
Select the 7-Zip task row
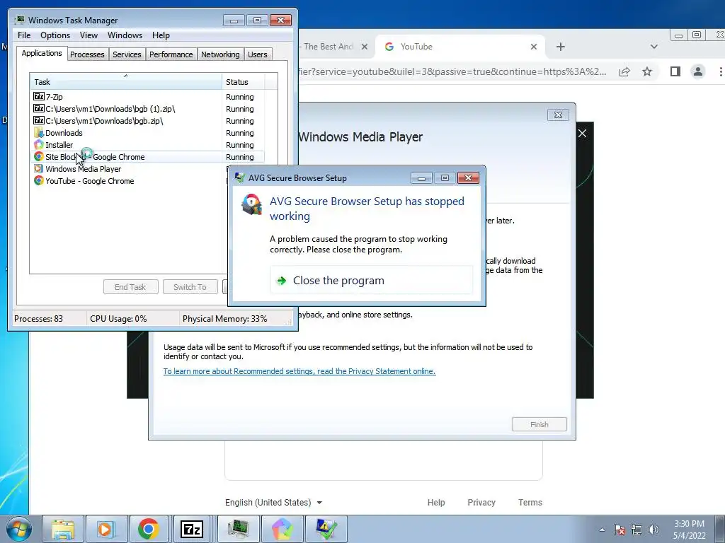click(x=147, y=96)
